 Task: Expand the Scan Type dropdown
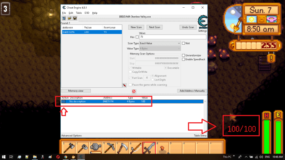[160, 43]
